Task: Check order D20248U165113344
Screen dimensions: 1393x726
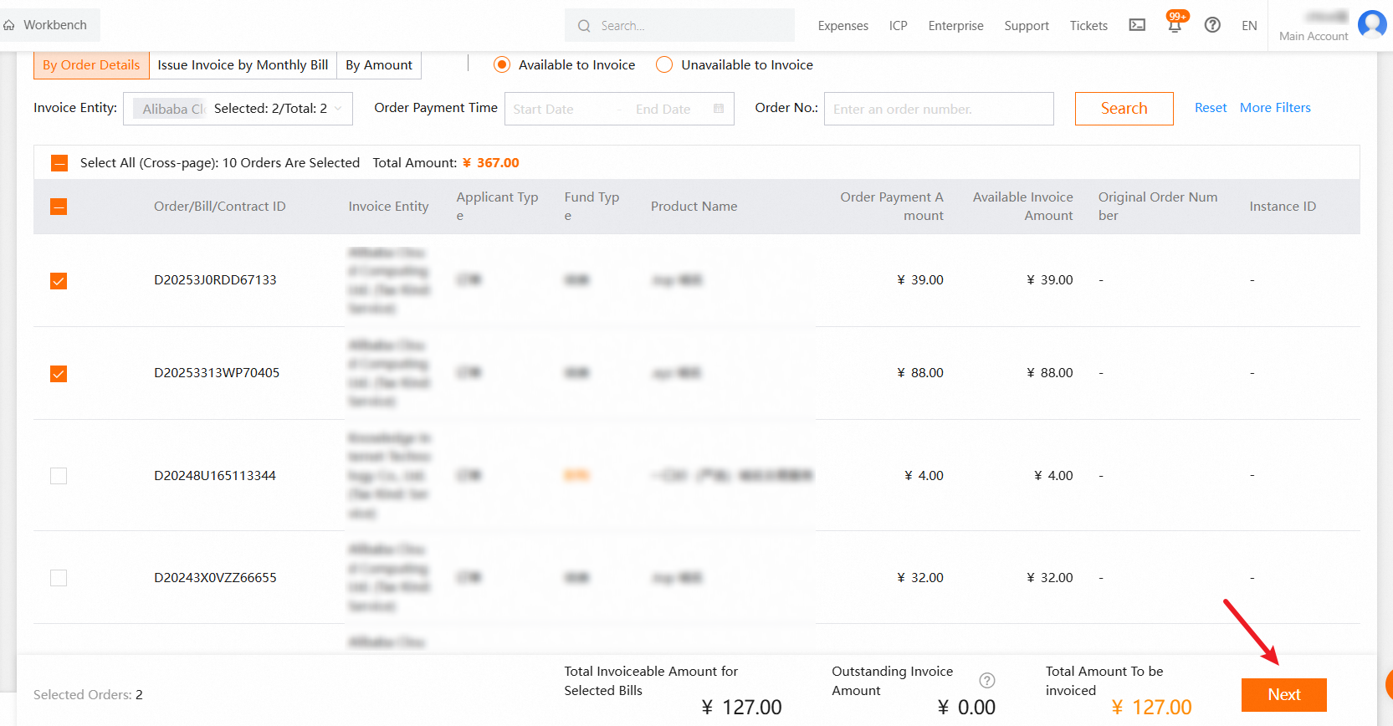Action: 59,476
